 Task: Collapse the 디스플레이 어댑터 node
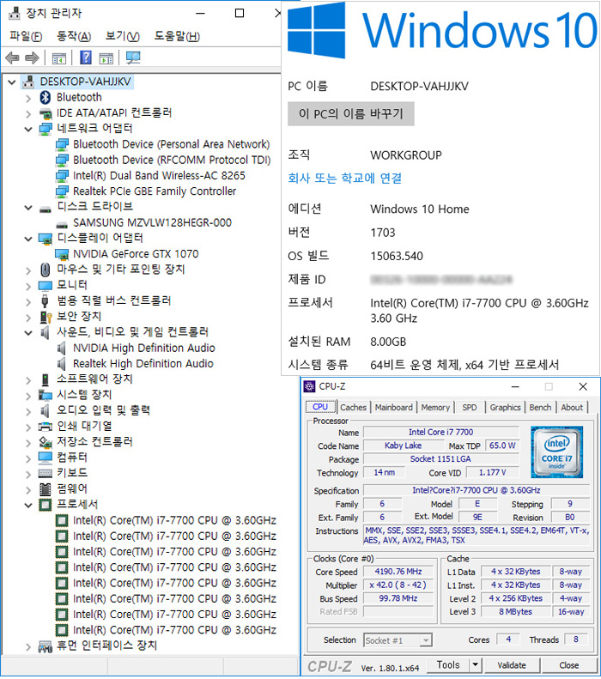(x=28, y=239)
